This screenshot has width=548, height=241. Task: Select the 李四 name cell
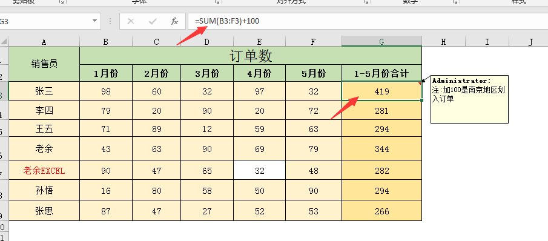[44, 110]
